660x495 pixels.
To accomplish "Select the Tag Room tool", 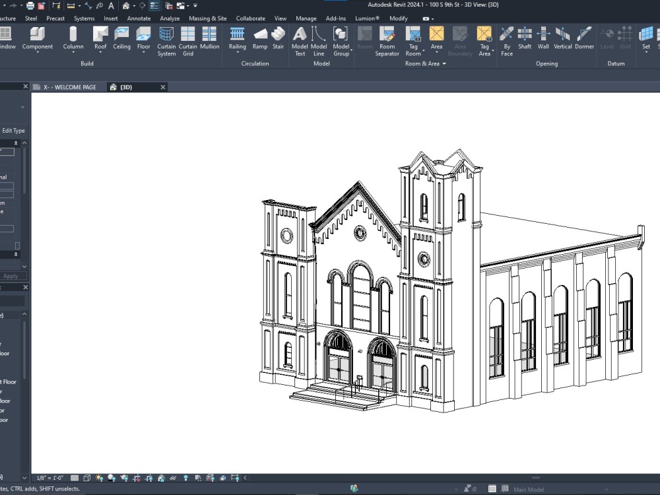I will coord(413,41).
